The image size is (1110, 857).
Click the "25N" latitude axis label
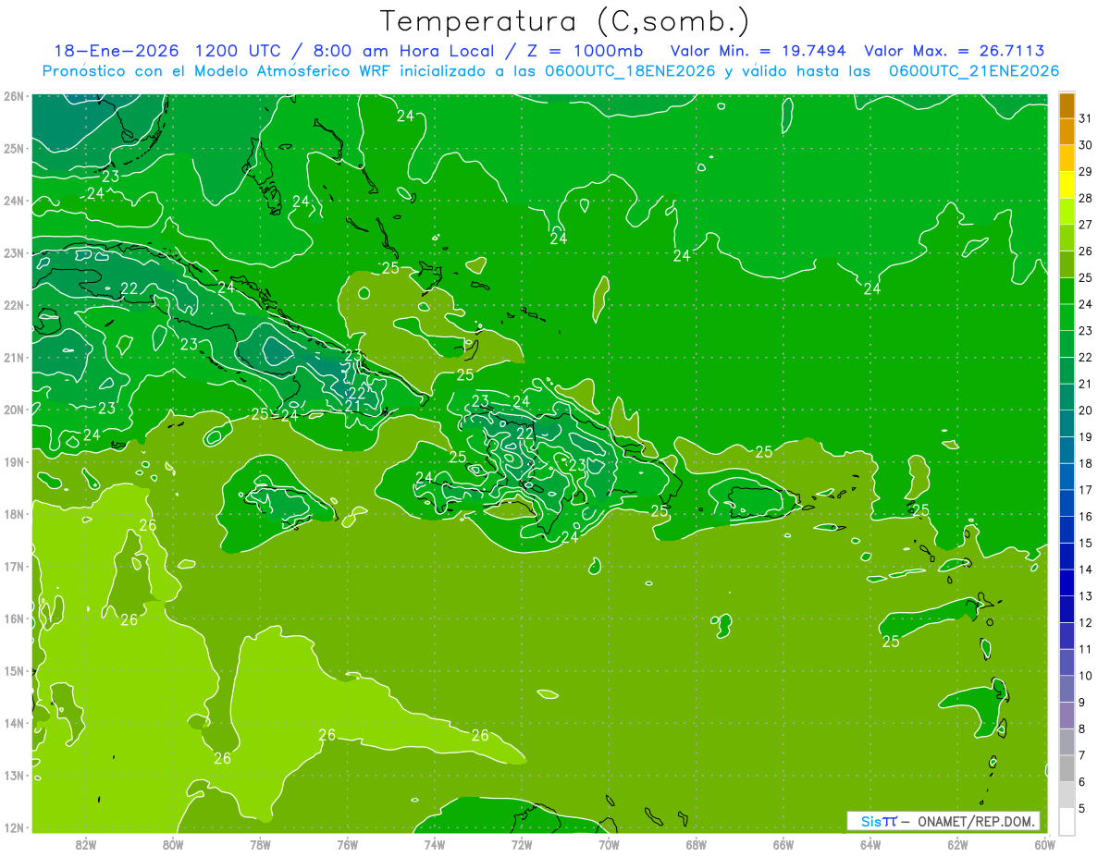tap(13, 148)
